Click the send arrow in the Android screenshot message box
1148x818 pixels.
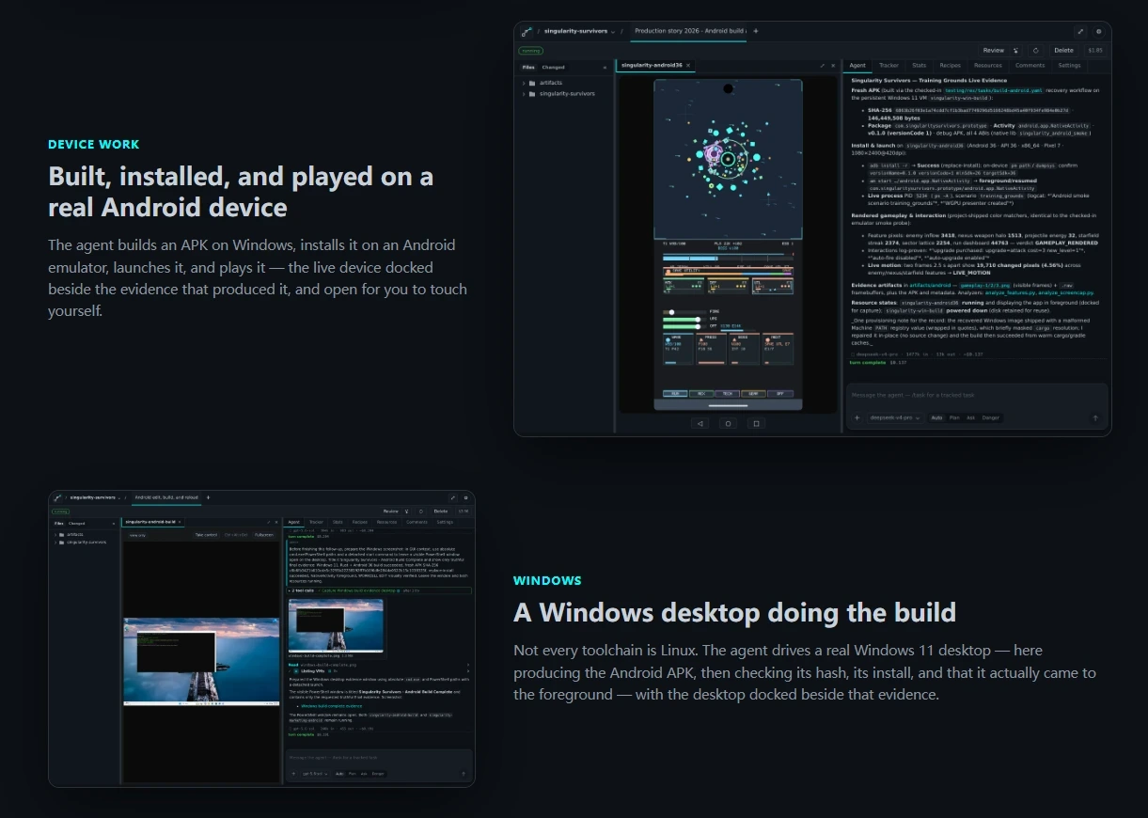pyautogui.click(x=1094, y=417)
